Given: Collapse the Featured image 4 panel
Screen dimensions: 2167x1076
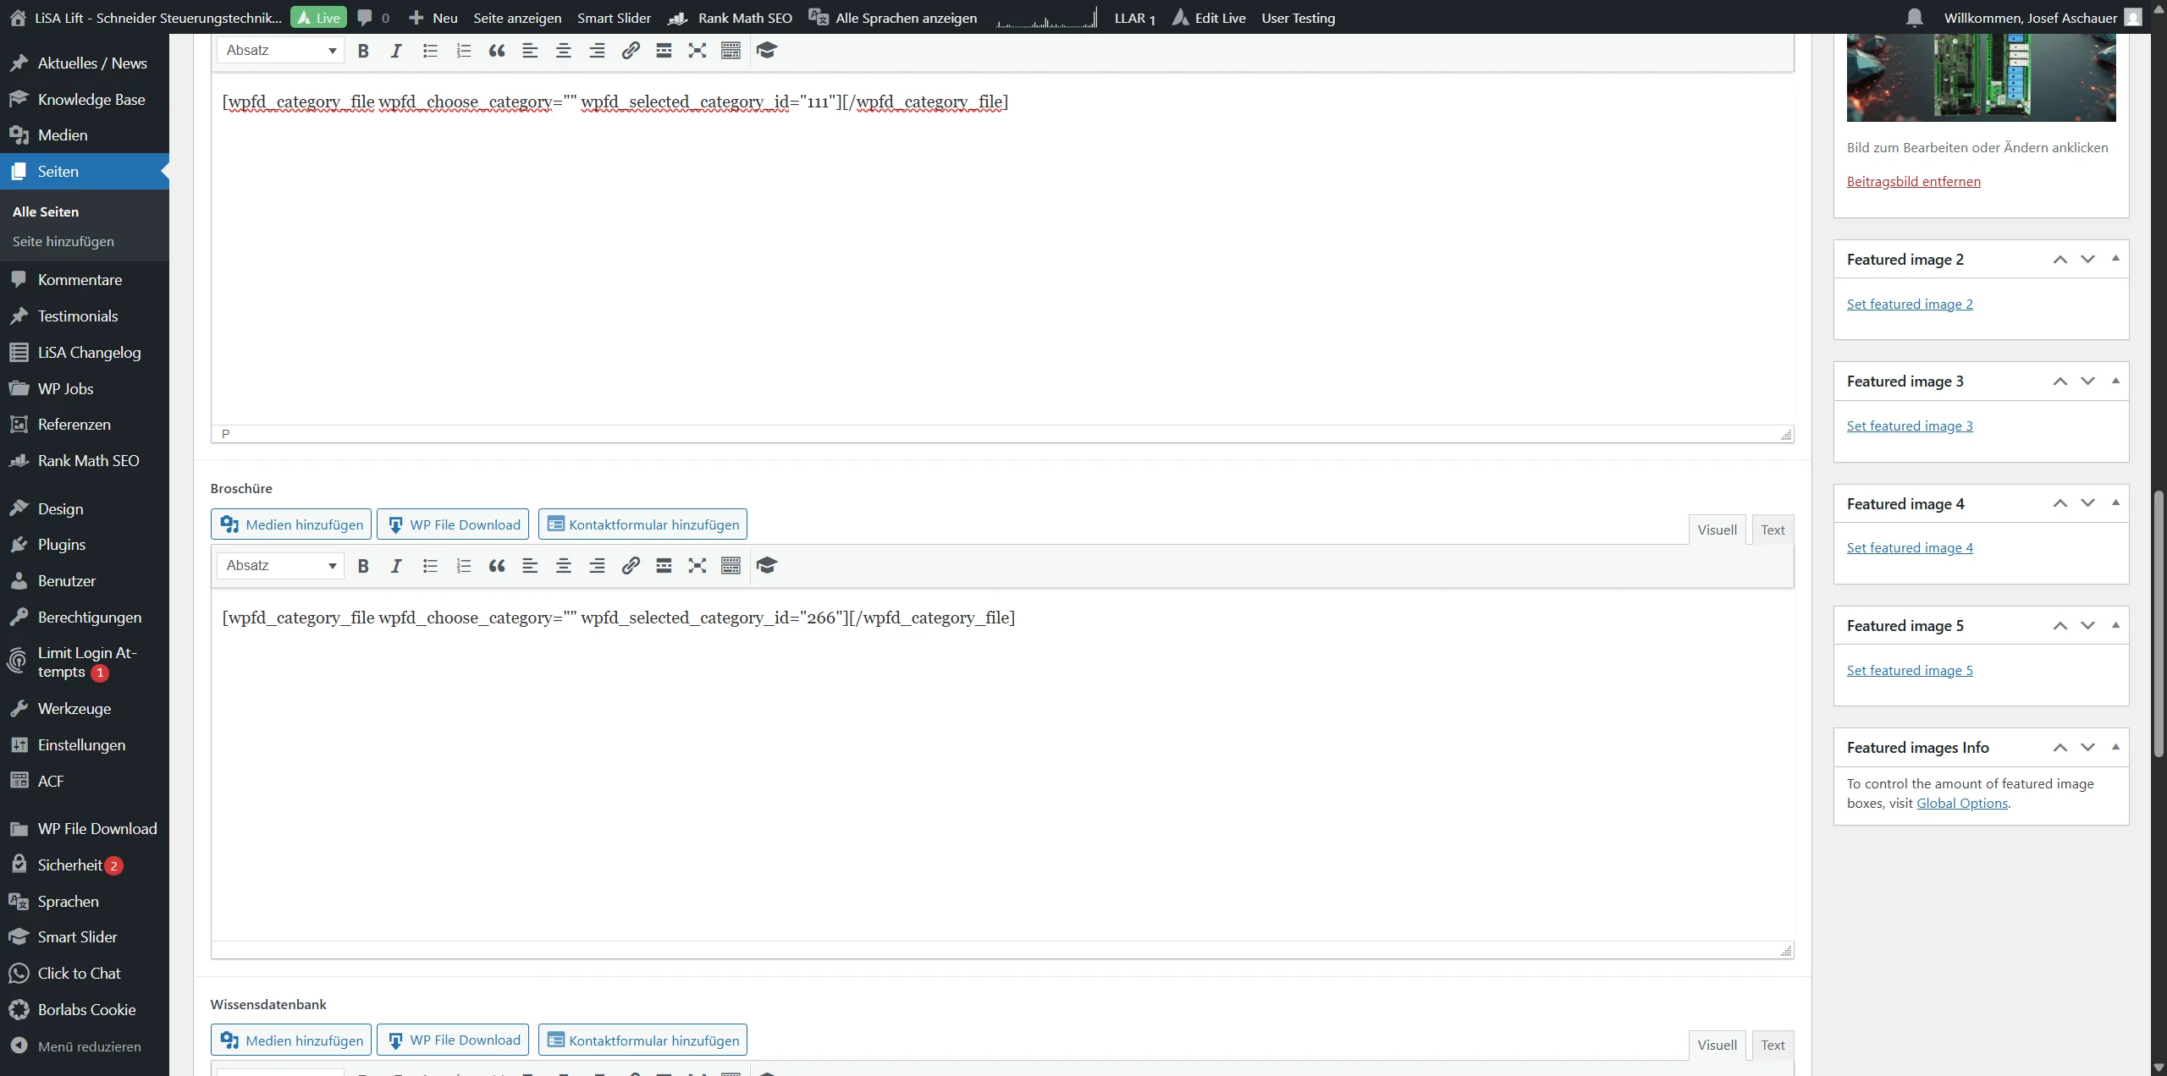Looking at the screenshot, I should (x=2115, y=503).
